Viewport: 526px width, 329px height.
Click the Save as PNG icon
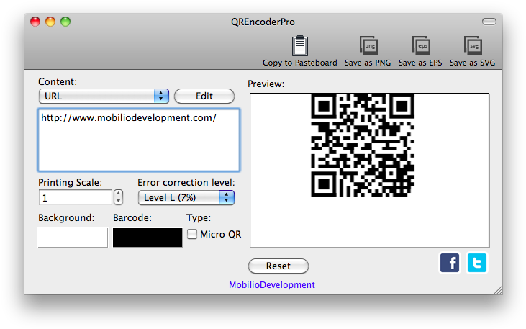pos(368,46)
